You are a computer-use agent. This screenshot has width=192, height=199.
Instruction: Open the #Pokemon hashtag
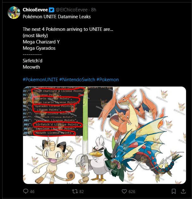point(108,80)
